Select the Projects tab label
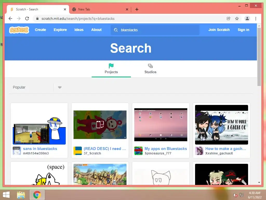Image resolution: width=266 pixels, height=200 pixels. [111, 72]
